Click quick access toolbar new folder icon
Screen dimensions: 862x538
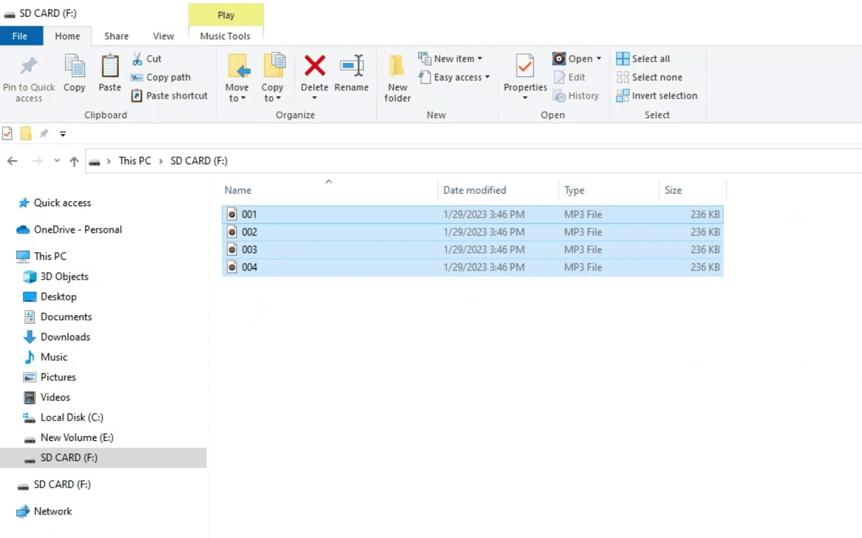coord(26,133)
